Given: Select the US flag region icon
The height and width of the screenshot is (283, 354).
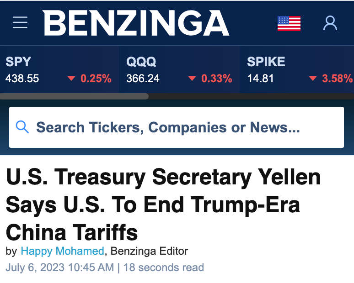Looking at the screenshot, I should (x=289, y=23).
